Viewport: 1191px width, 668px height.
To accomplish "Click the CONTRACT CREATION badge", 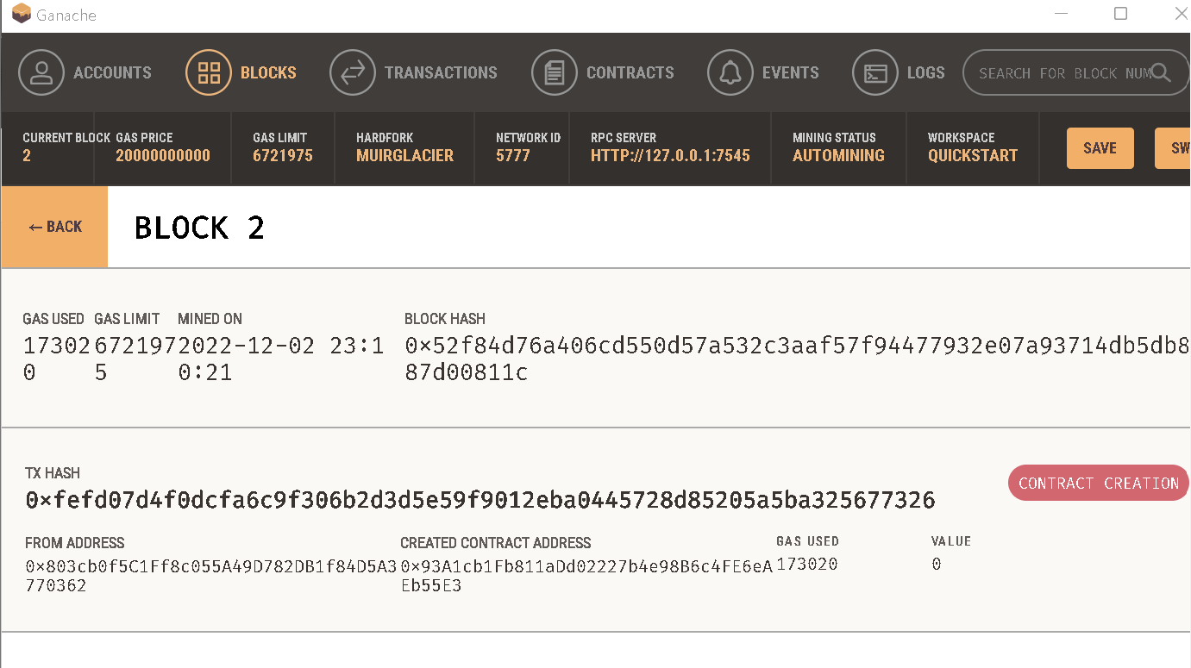I will click(1099, 483).
